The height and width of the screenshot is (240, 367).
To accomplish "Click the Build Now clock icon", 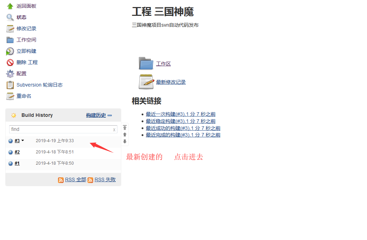I will point(10,51).
